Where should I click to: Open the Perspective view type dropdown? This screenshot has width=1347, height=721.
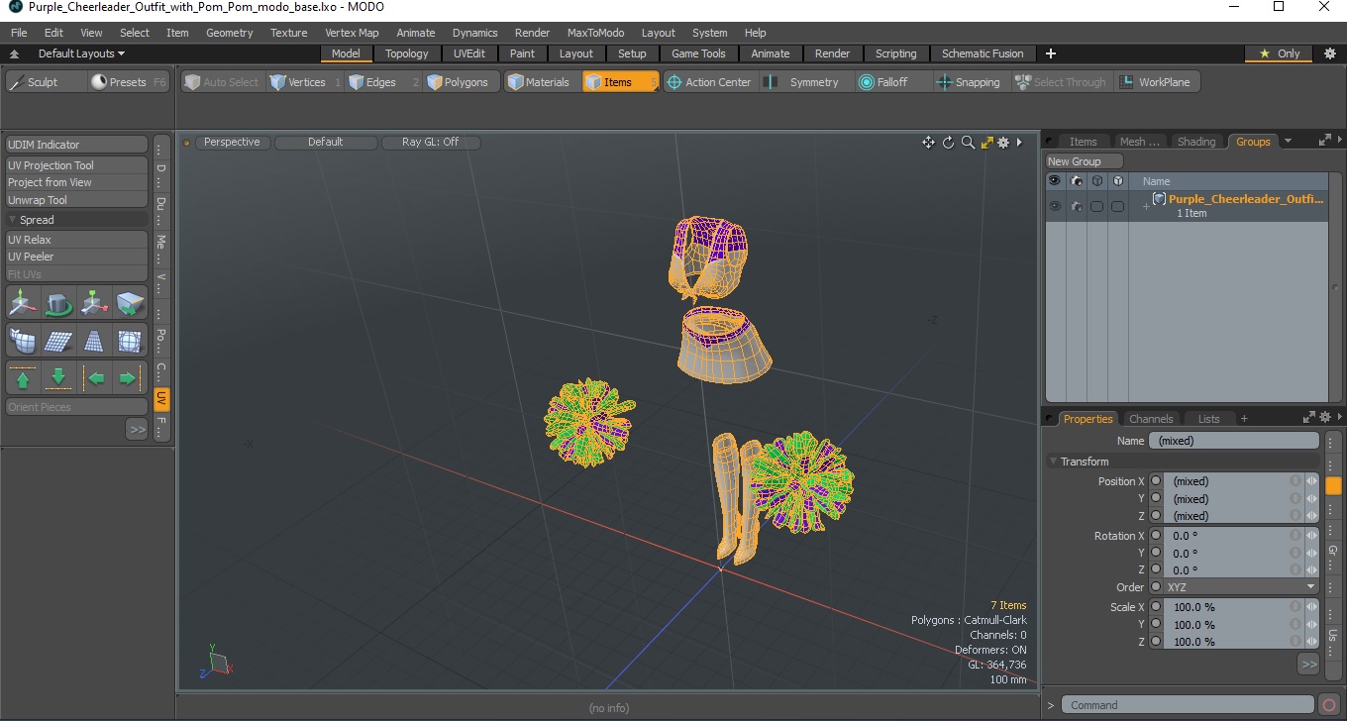[x=232, y=143]
